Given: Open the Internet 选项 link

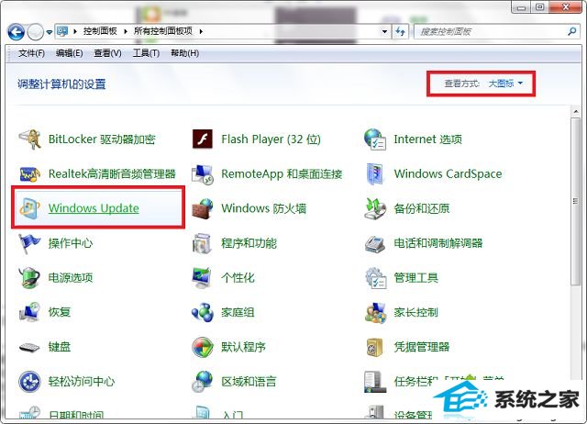Looking at the screenshot, I should click(x=428, y=139).
